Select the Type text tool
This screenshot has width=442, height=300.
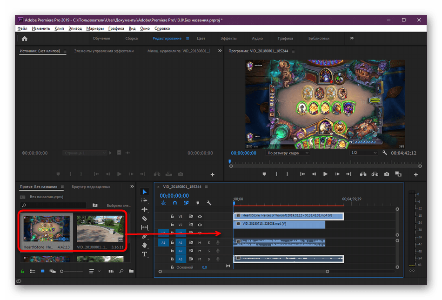[x=144, y=254]
